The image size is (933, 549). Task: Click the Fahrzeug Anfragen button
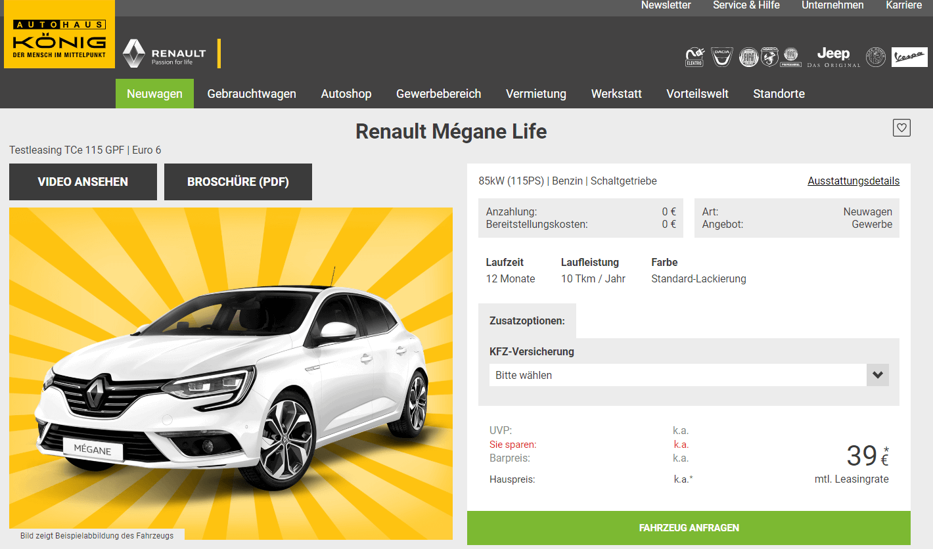pos(689,528)
